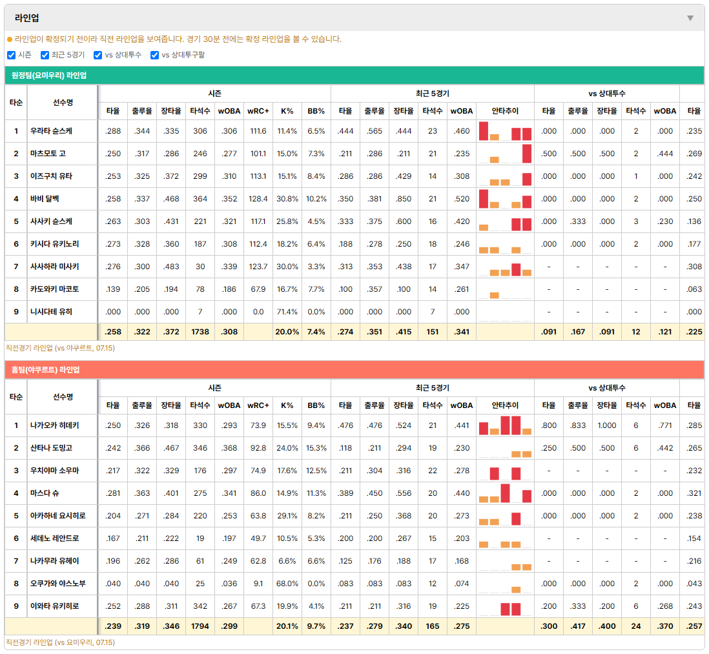Click 나가오카 히데키 hit trend chart

[504, 425]
